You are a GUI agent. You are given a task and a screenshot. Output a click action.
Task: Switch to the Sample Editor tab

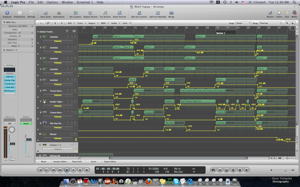[60, 162]
